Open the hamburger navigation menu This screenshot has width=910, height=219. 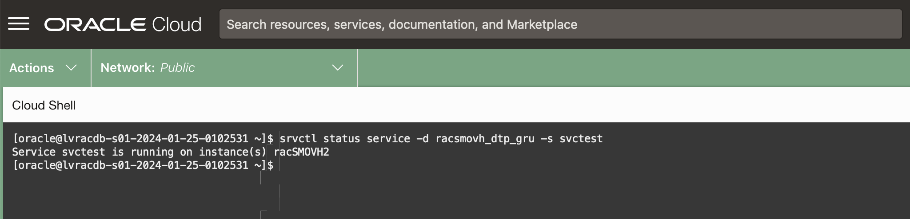(19, 24)
